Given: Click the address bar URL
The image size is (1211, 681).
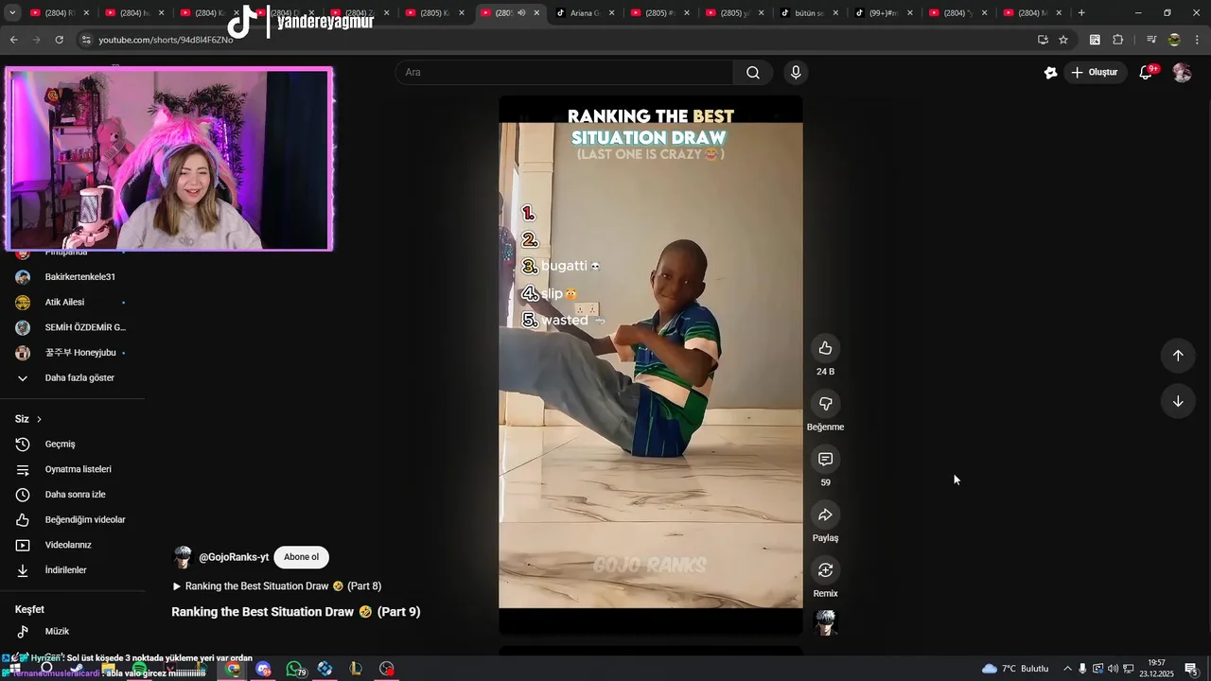Looking at the screenshot, I should pos(166,40).
